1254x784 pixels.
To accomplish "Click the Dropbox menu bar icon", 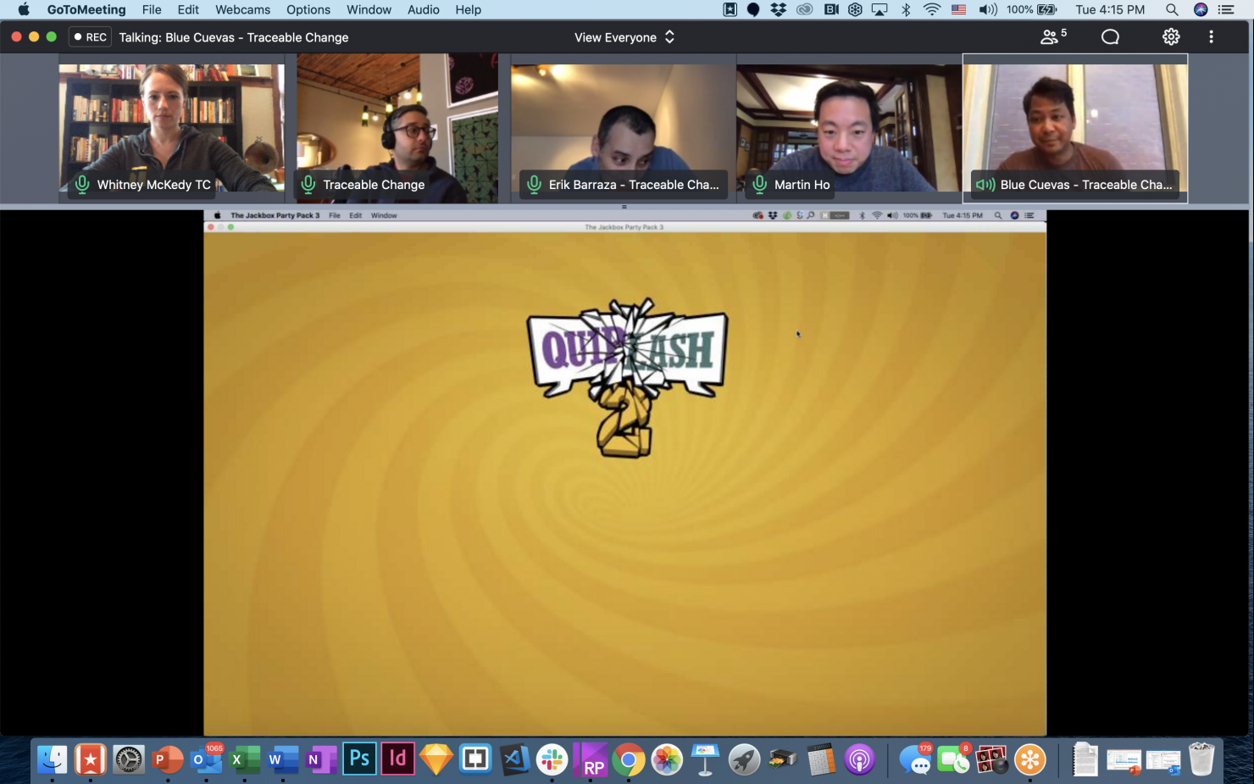I will pyautogui.click(x=778, y=9).
